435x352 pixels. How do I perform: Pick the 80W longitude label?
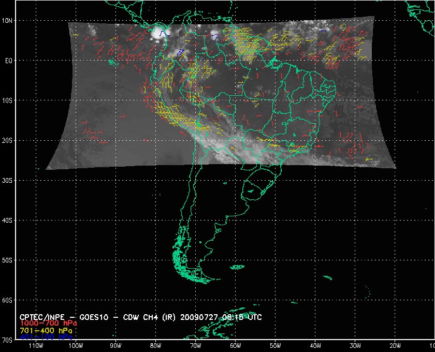click(x=156, y=346)
